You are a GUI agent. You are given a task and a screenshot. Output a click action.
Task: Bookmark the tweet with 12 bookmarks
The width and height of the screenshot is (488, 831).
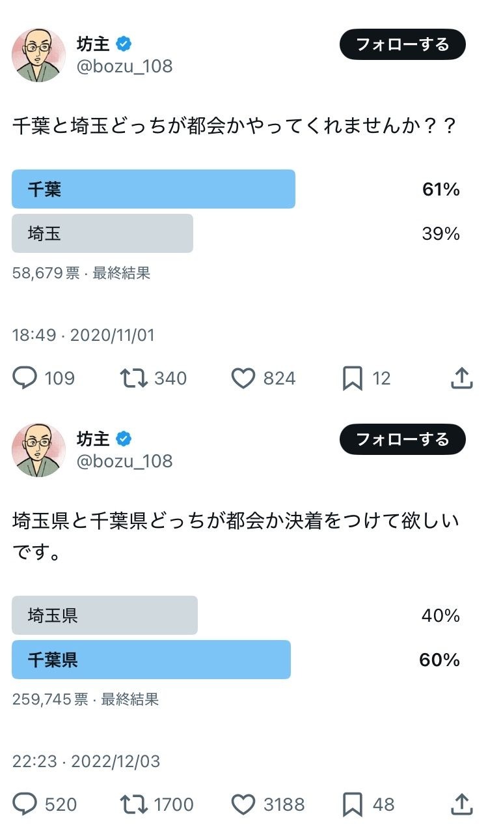click(x=353, y=378)
